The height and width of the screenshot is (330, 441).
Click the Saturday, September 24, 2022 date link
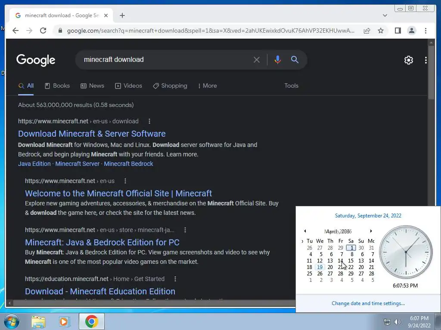point(368,216)
